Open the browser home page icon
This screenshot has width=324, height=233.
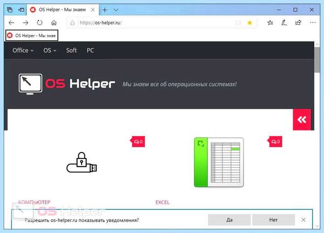[53, 23]
